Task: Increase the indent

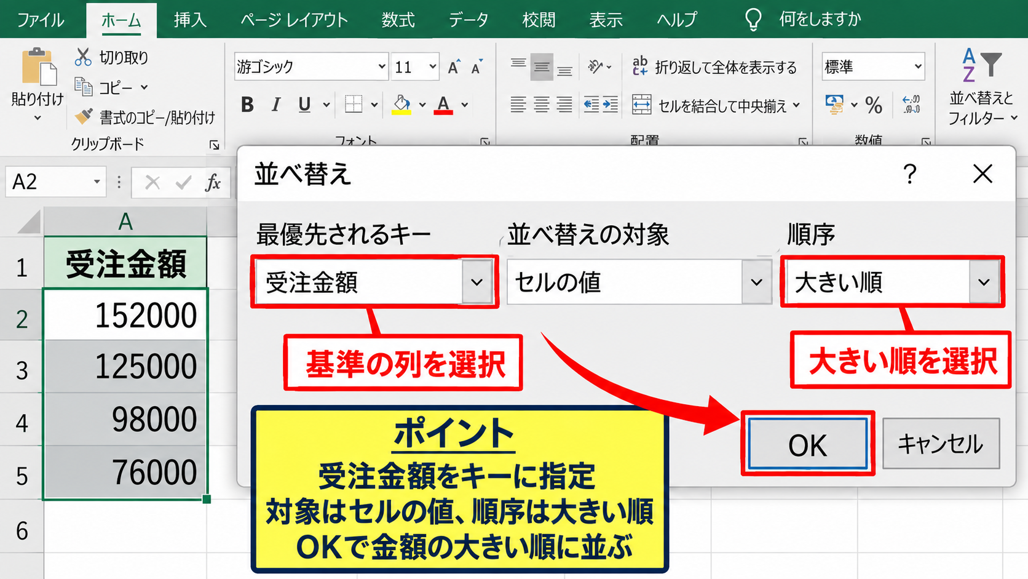Action: (x=611, y=105)
